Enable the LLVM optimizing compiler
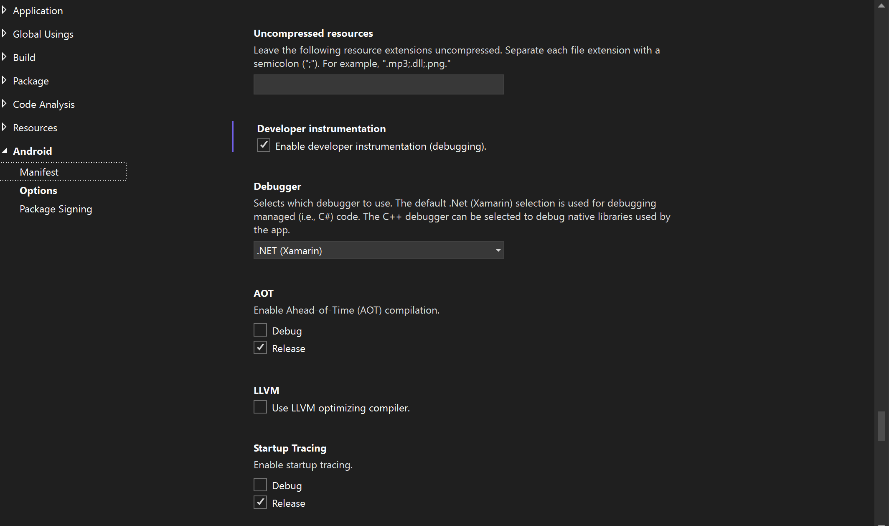This screenshot has height=526, width=889. click(x=260, y=407)
